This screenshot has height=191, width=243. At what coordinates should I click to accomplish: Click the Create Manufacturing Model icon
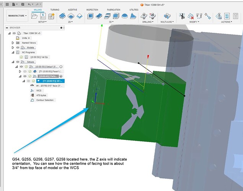[x=51, y=16]
